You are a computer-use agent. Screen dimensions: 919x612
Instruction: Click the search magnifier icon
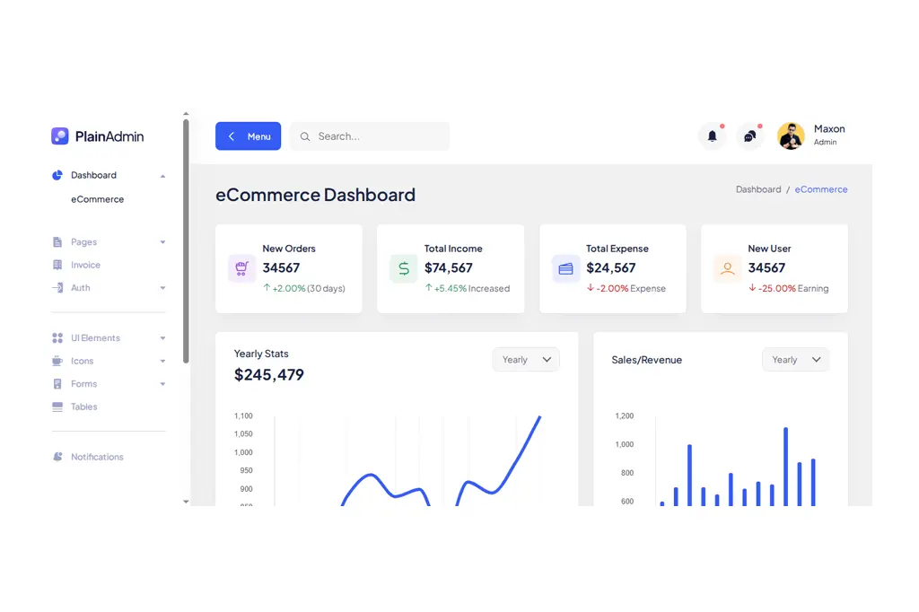305,136
